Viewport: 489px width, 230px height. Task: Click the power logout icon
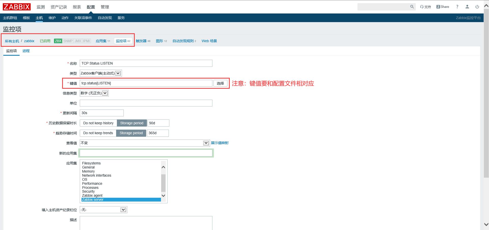pyautogui.click(x=477, y=7)
